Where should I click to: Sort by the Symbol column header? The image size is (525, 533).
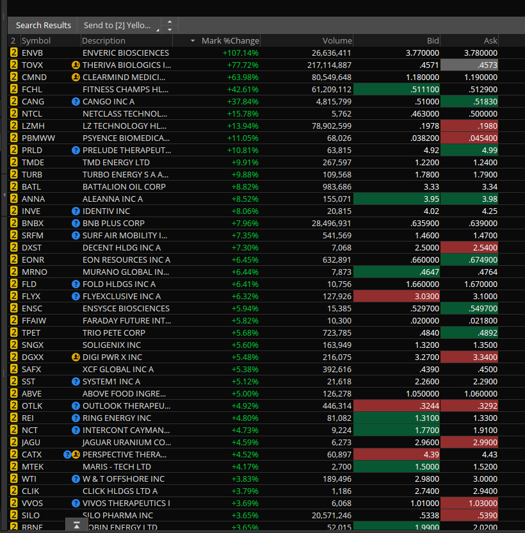click(x=51, y=41)
